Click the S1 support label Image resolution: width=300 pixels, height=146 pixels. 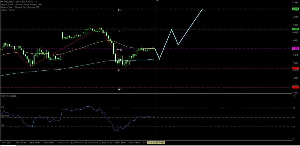(x=119, y=70)
